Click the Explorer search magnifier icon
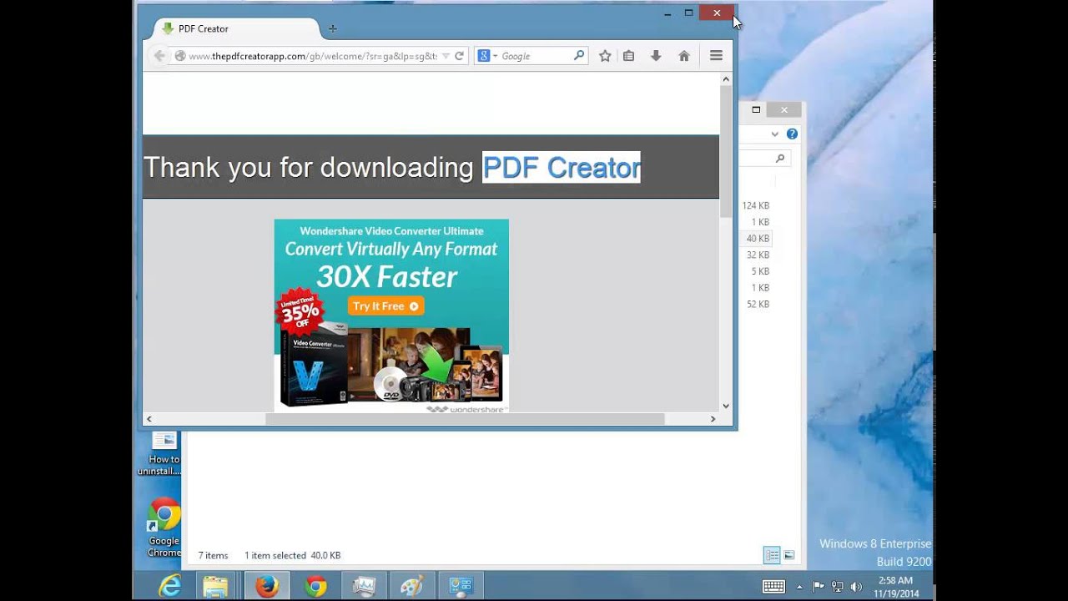Viewport: 1068px width, 601px height. click(780, 158)
